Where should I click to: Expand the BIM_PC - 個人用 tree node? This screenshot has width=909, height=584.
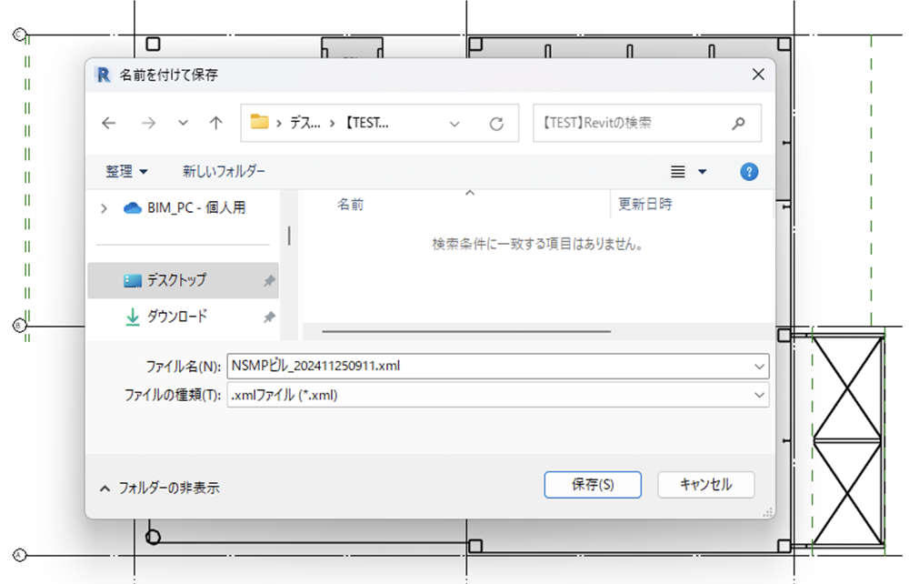click(104, 208)
